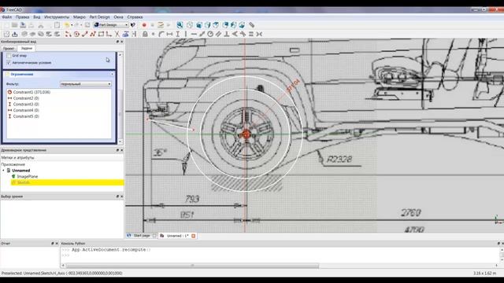Apply the Vertical distance constraint
Viewport: 504px width, 283px height.
click(178, 34)
